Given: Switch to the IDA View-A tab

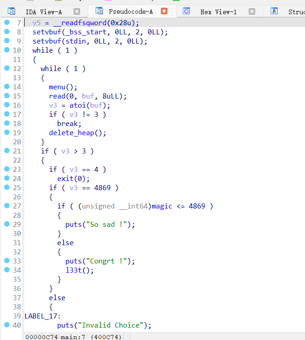Looking at the screenshot, I should click(x=43, y=12).
